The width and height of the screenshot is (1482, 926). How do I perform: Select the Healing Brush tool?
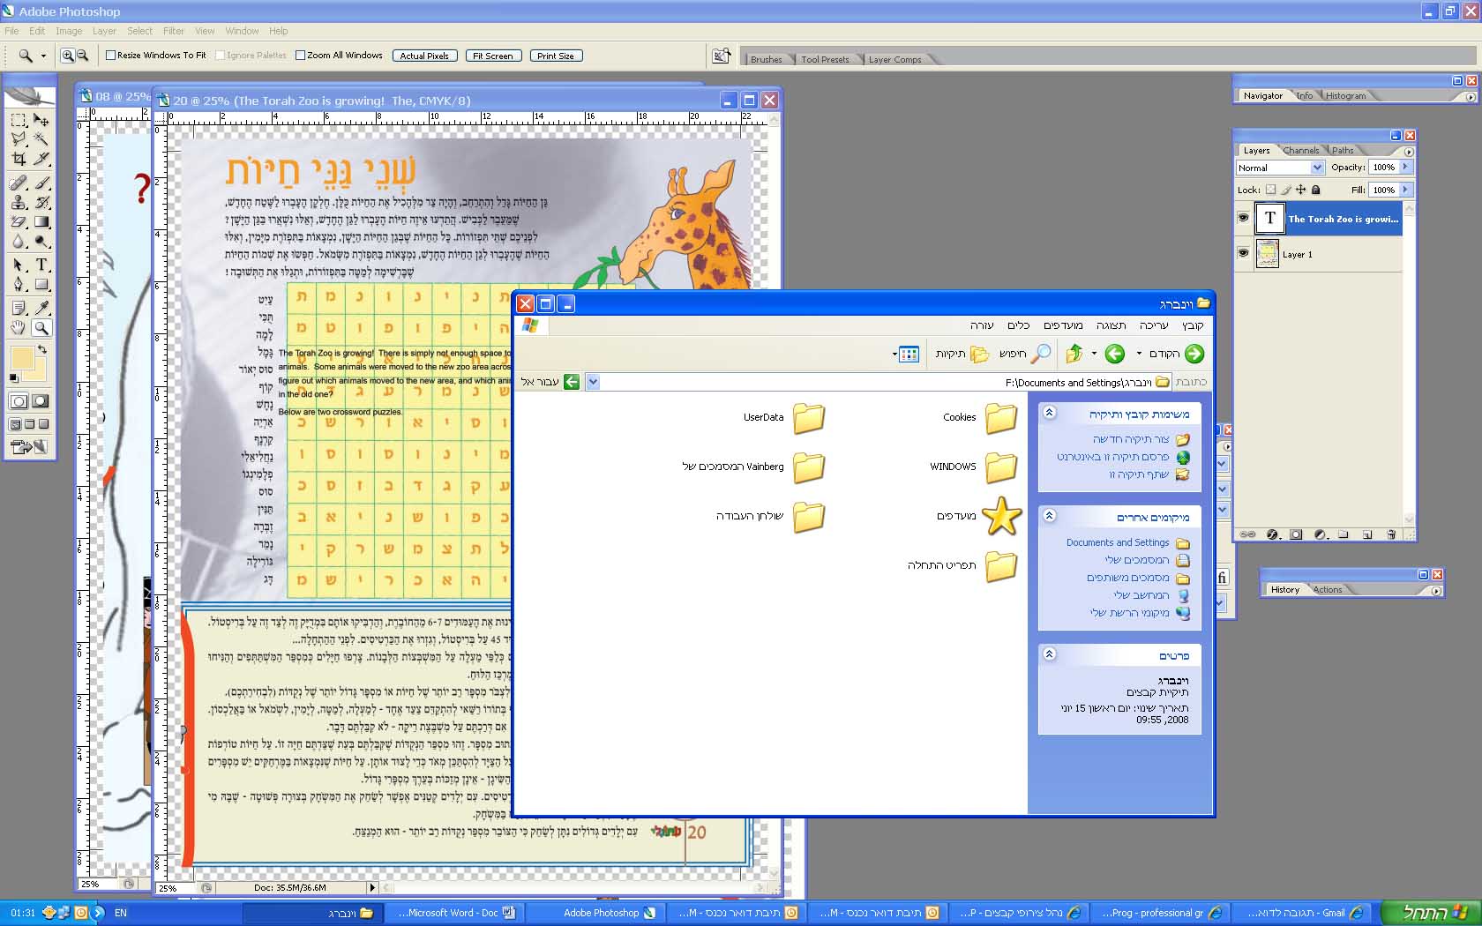[x=19, y=183]
